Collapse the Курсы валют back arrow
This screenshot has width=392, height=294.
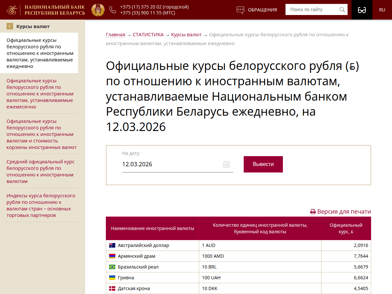coord(10,26)
